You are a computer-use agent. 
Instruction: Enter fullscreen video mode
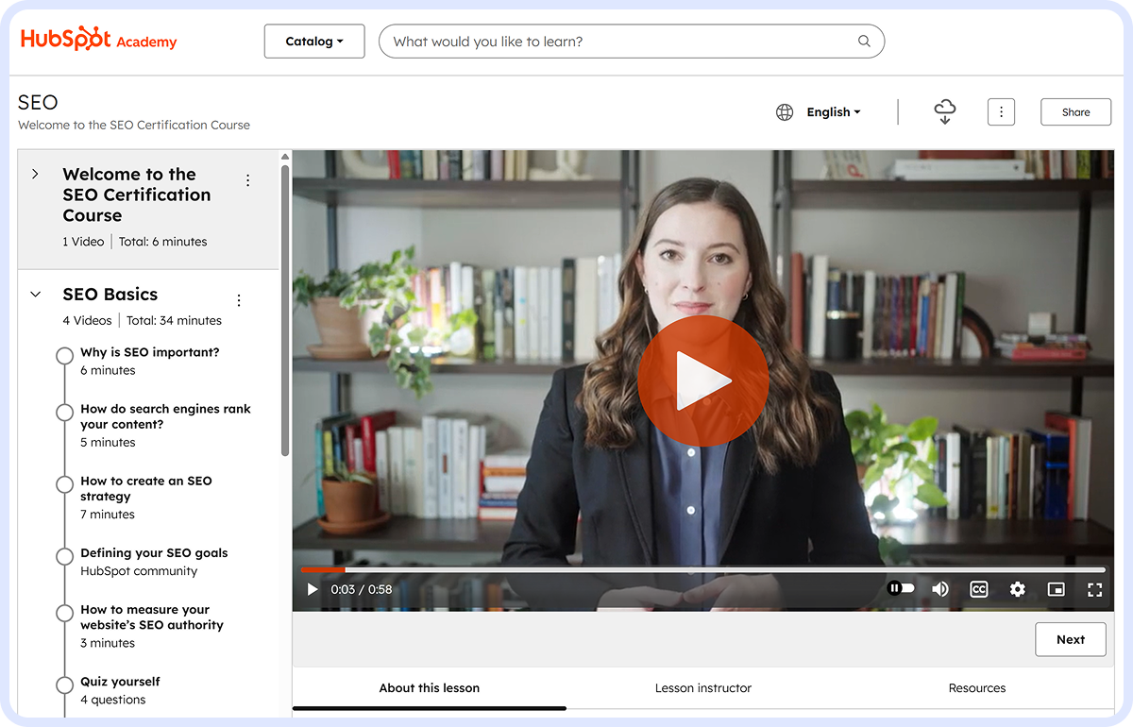coord(1094,589)
